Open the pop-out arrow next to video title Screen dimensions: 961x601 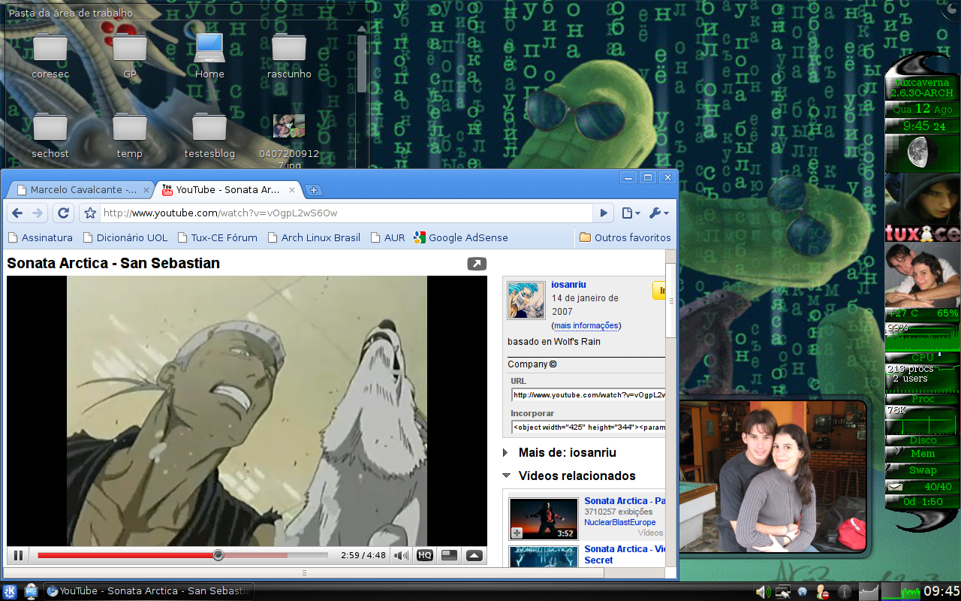[475, 264]
